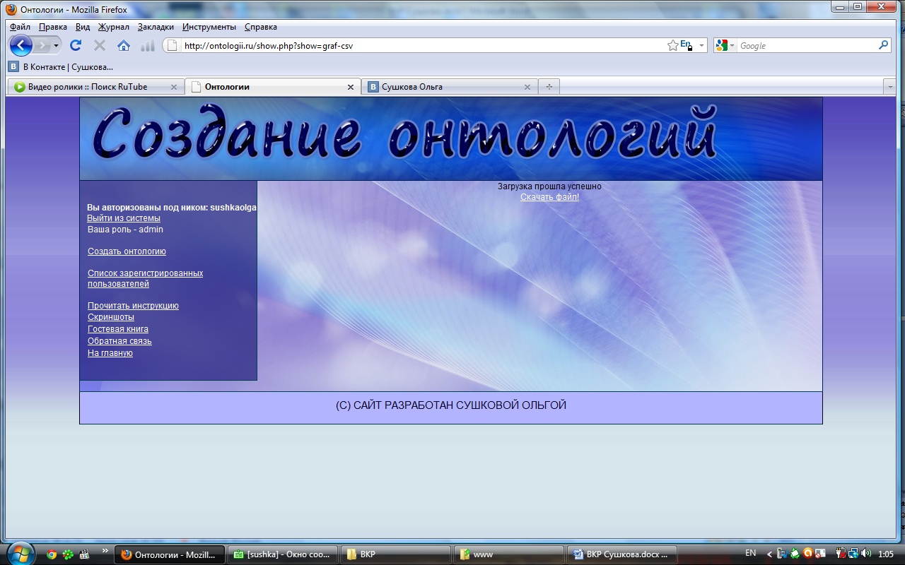Open the volume speaker tray icon
Screen dimensions: 905x565
point(866,554)
